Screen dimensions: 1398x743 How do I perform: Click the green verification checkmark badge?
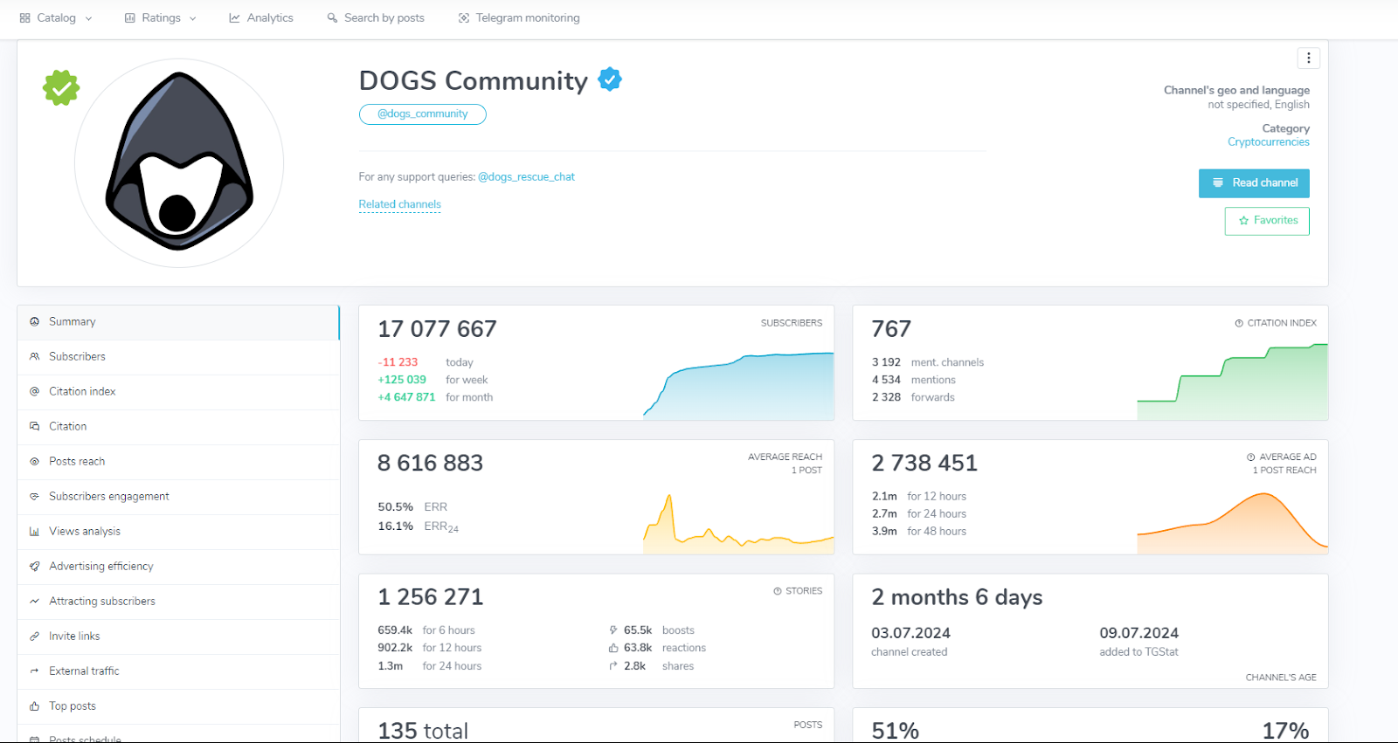(61, 87)
